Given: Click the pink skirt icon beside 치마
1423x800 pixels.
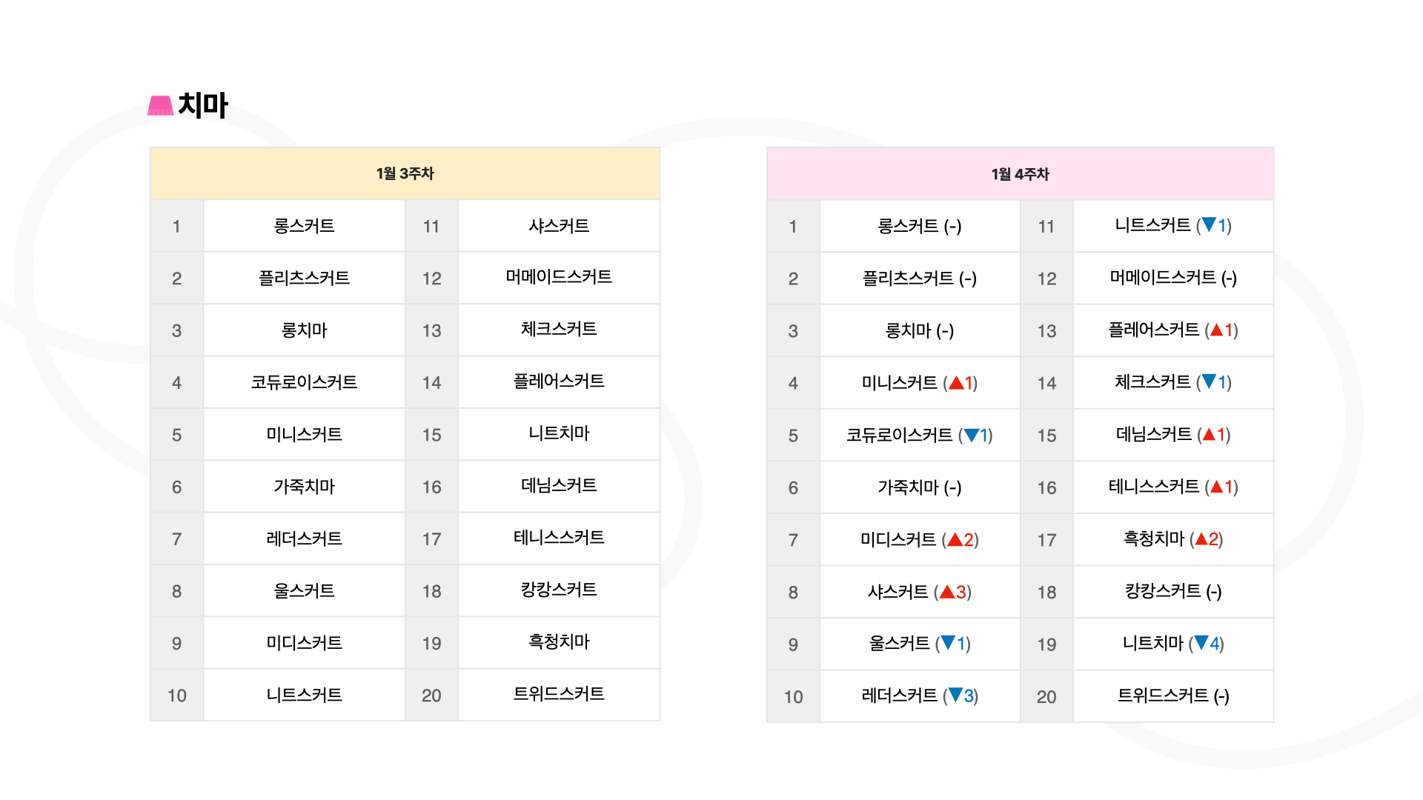Looking at the screenshot, I should point(160,106).
